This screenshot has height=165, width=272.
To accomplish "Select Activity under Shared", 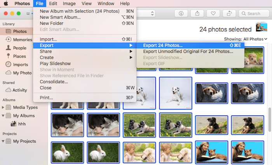I will (19, 90).
